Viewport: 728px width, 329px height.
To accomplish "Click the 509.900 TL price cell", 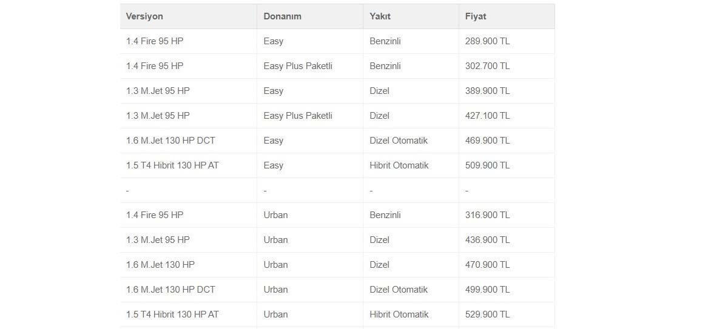I will [x=487, y=165].
